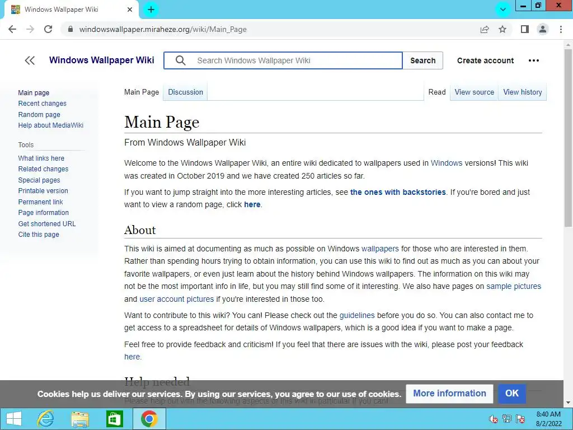Open Main page in the sidebar
This screenshot has height=430, width=573.
pos(34,92)
